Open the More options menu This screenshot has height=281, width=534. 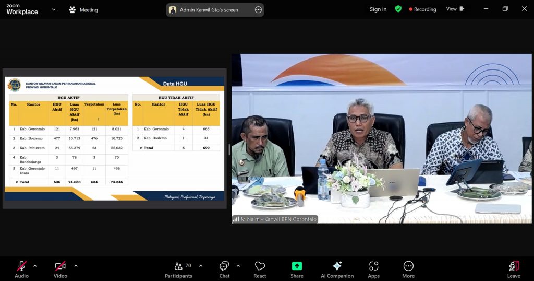point(408,269)
